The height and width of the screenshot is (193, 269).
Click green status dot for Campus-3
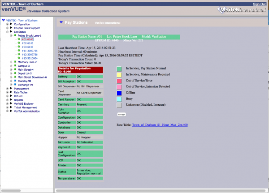[15, 65]
